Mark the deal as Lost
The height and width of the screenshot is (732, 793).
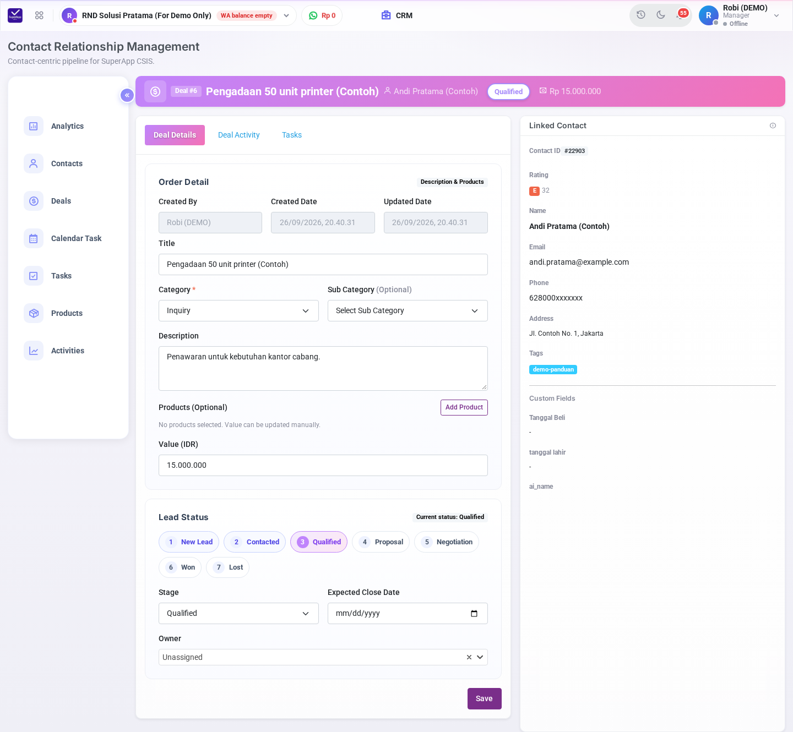point(227,567)
